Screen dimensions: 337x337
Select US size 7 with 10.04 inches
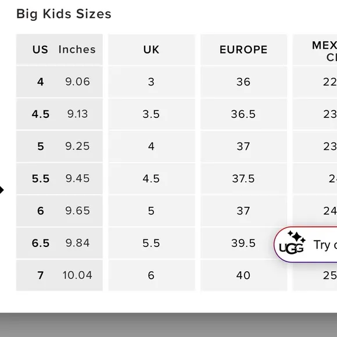pos(59,275)
